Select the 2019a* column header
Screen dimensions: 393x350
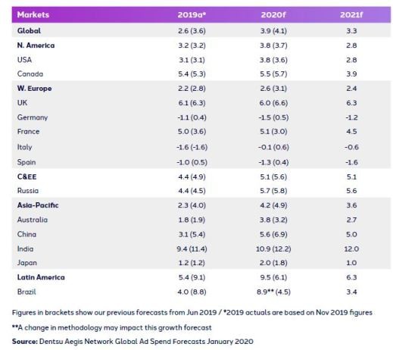192,15
